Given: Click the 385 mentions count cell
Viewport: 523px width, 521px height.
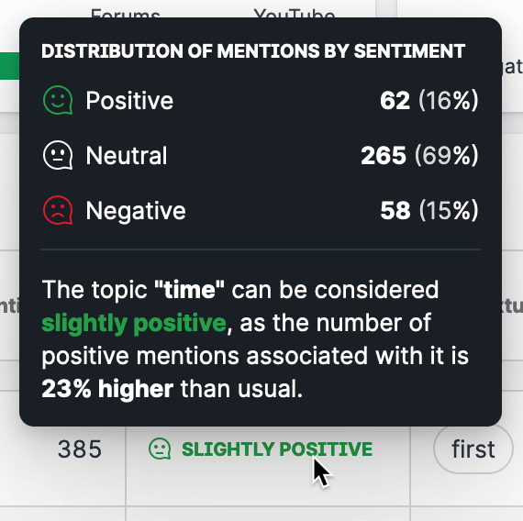Looking at the screenshot, I should click(x=80, y=449).
